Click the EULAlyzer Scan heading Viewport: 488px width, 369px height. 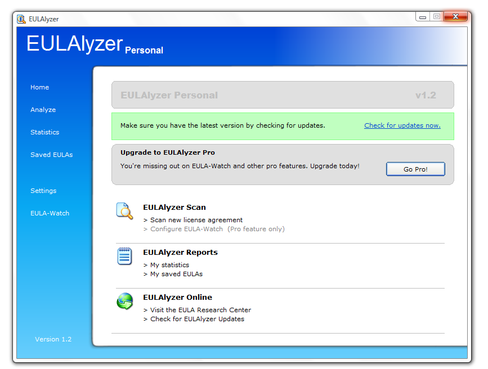(174, 207)
